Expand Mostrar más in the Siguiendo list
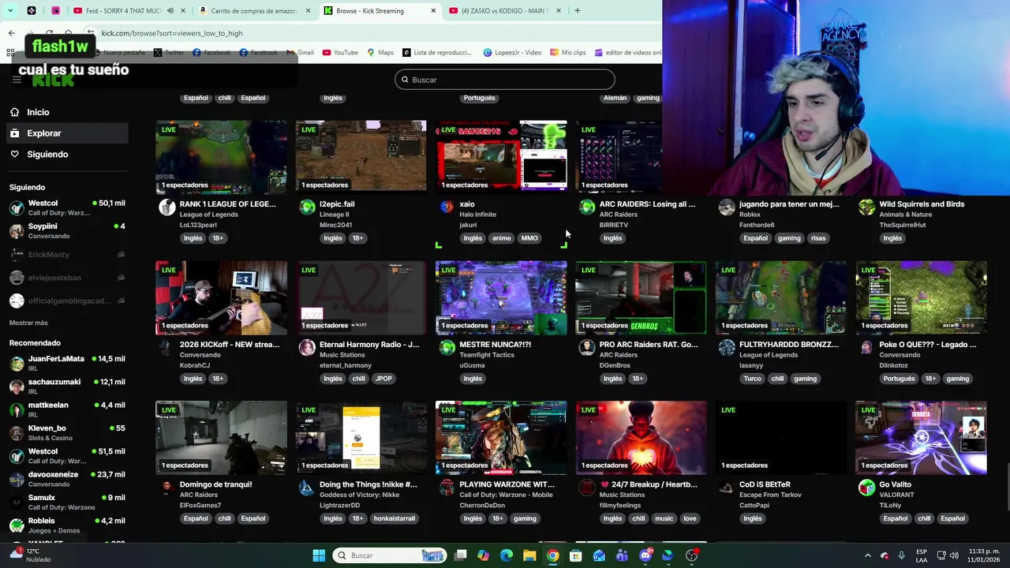Screen dimensions: 1010x568 (28, 323)
